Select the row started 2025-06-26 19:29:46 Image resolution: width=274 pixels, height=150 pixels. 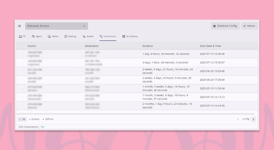coord(137,71)
